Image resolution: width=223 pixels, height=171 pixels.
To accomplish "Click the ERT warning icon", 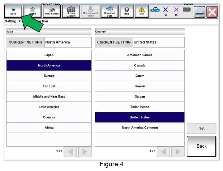I will [x=141, y=12].
